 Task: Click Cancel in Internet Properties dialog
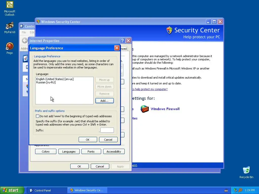100,166
